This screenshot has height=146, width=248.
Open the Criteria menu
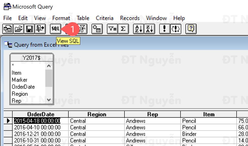pos(105,18)
